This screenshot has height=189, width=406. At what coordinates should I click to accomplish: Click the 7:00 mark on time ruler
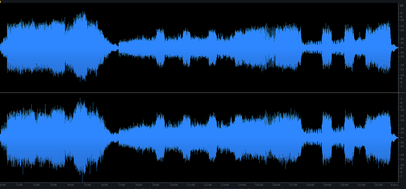tap(122, 185)
